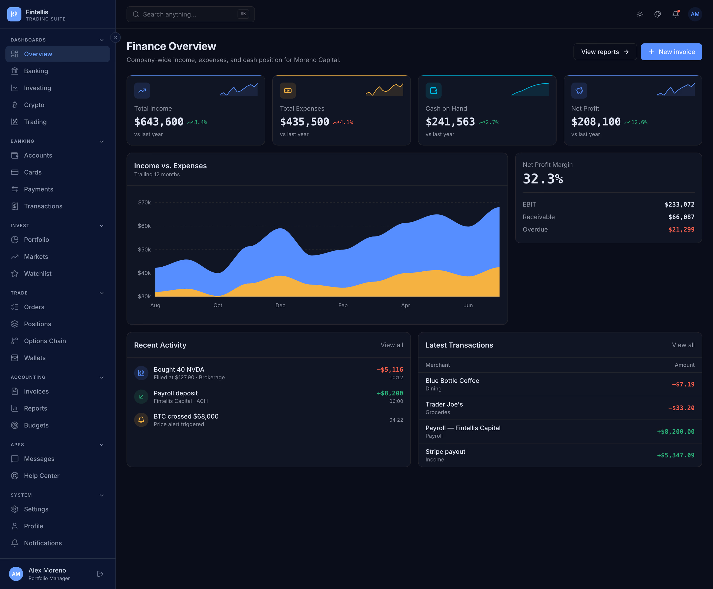
Task: Click the Transactions sidebar icon
Action: click(x=14, y=206)
